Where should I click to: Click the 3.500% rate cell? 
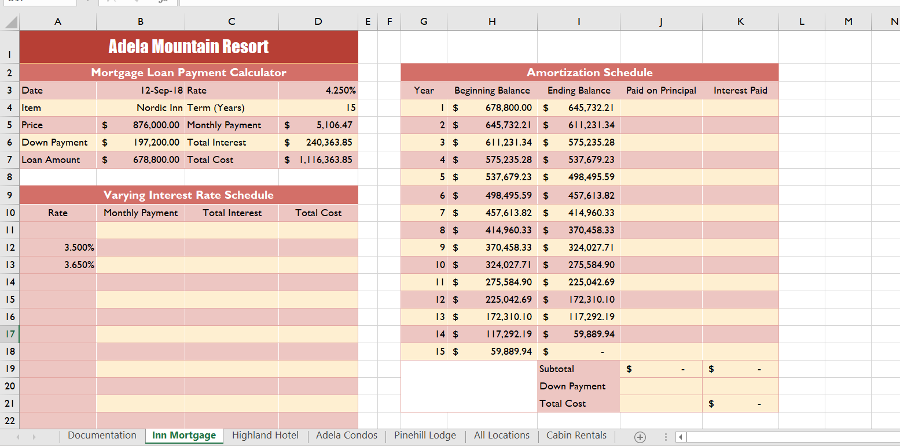[58, 248]
